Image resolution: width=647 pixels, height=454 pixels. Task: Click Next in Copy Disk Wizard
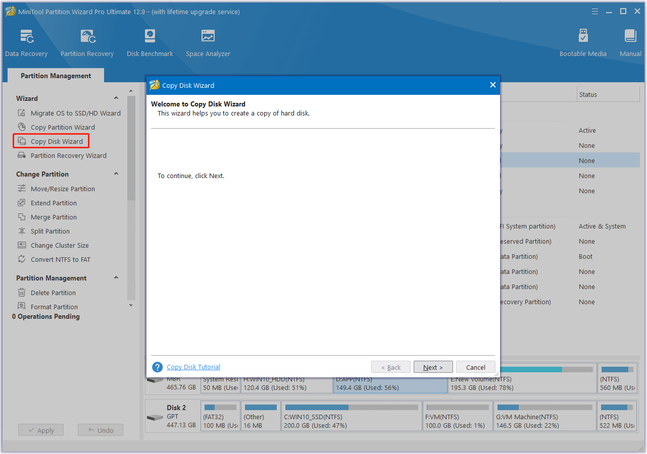(x=433, y=367)
